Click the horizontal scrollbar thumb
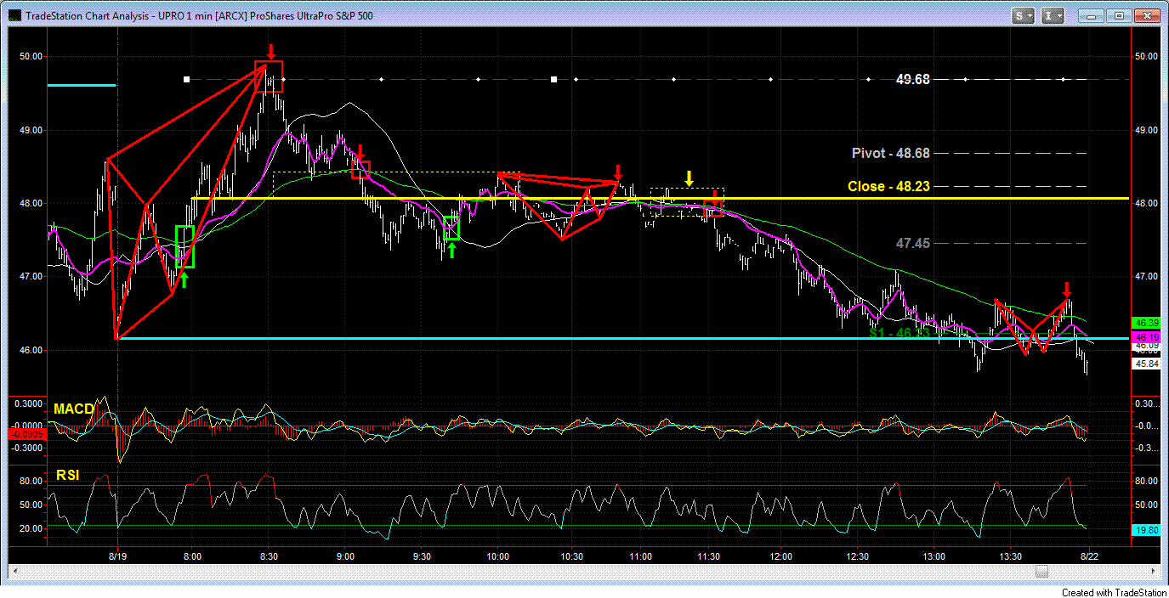1169x598 pixels. pyautogui.click(x=1040, y=572)
